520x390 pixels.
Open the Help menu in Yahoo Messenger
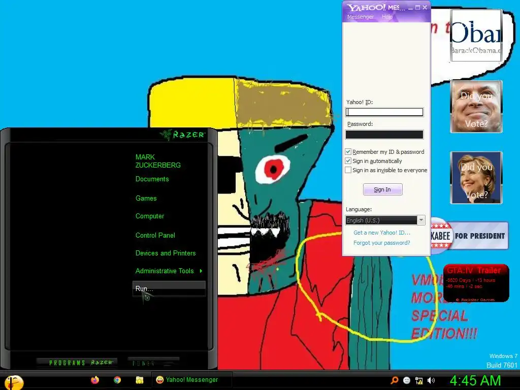click(387, 17)
